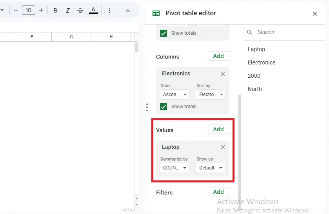This screenshot has width=329, height=214.
Task: Remove the Electronics column field
Action: pyautogui.click(x=223, y=74)
